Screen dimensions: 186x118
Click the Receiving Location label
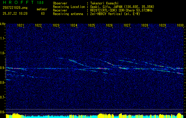[x=69, y=7]
